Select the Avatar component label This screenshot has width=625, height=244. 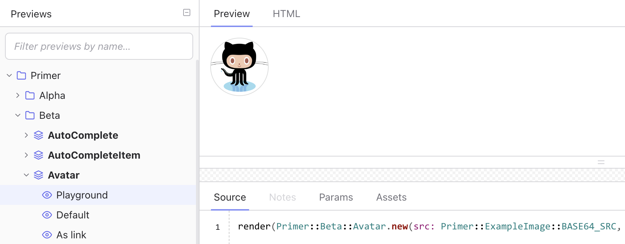pos(64,175)
